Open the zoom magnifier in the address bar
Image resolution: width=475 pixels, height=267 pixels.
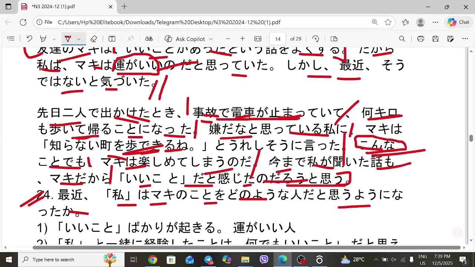(375, 22)
